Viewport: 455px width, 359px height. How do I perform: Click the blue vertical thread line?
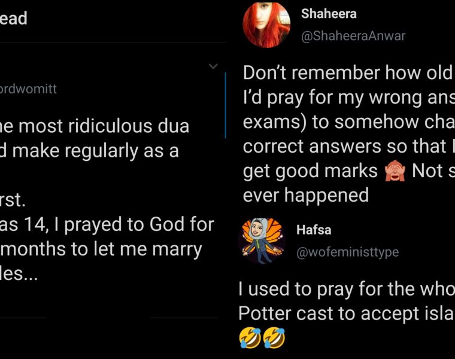tap(225, 105)
